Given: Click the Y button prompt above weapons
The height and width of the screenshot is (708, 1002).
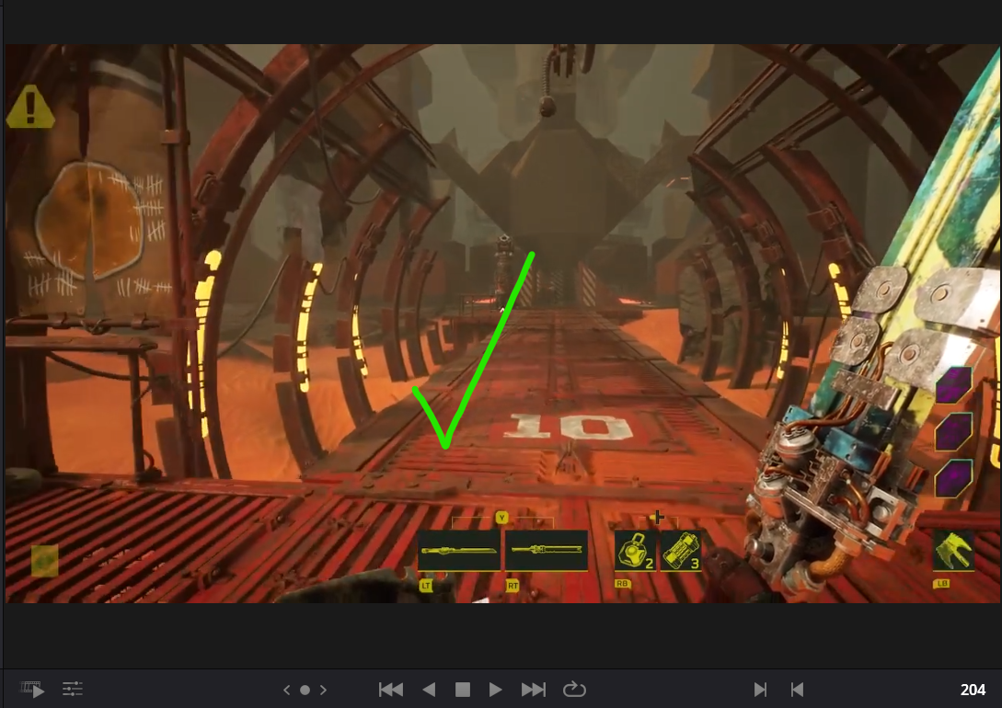Looking at the screenshot, I should click(x=501, y=518).
